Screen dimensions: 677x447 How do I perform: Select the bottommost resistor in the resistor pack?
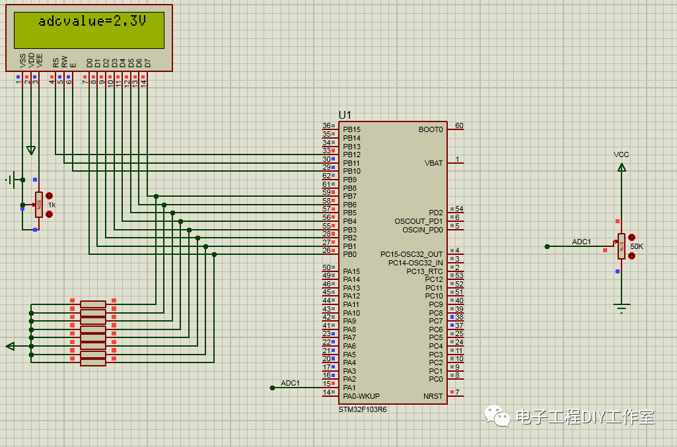93,362
